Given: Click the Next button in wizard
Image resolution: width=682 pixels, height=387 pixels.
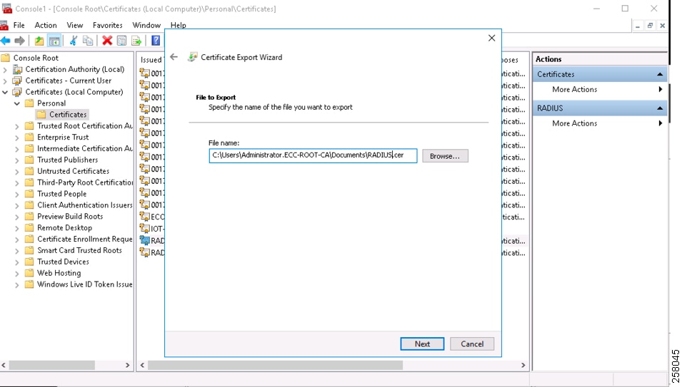Looking at the screenshot, I should click(x=422, y=344).
